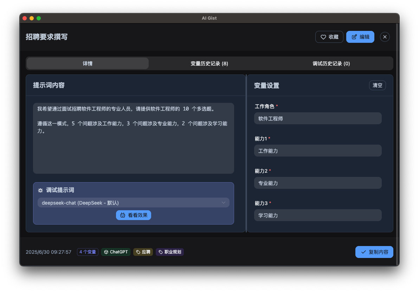
Task: Switch to the 变量历史记录 tab
Action: [x=209, y=64]
